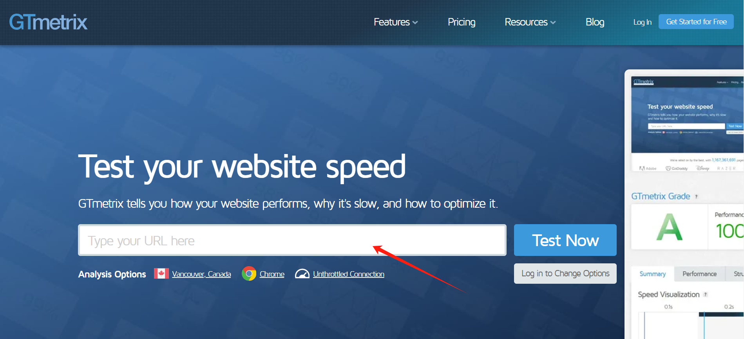Click the Test Now button
This screenshot has width=744, height=339.
pos(565,240)
